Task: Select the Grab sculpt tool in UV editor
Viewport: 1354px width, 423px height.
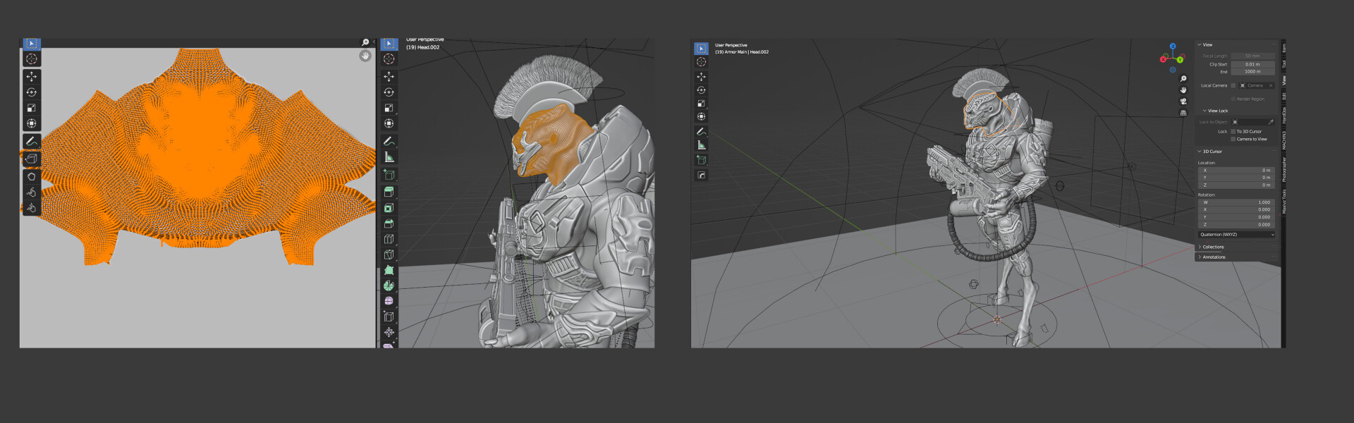Action: point(31,177)
